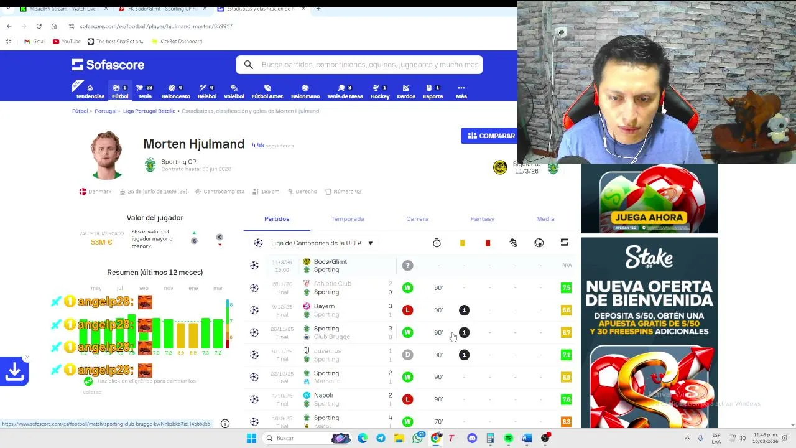Switch to the Temporada tab
Screen dimensions: 796x448
point(348,219)
